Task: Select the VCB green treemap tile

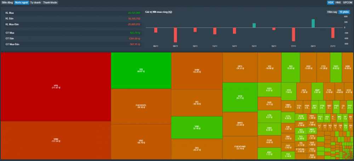Action: pos(240,97)
